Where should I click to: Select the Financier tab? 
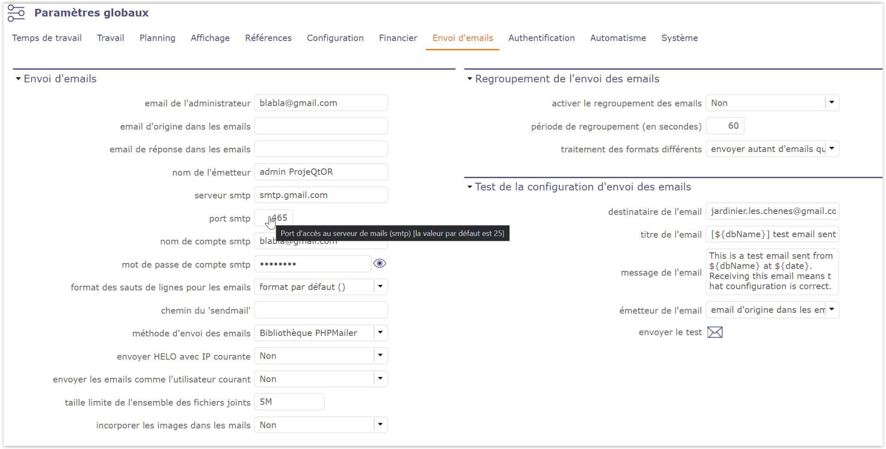(398, 38)
